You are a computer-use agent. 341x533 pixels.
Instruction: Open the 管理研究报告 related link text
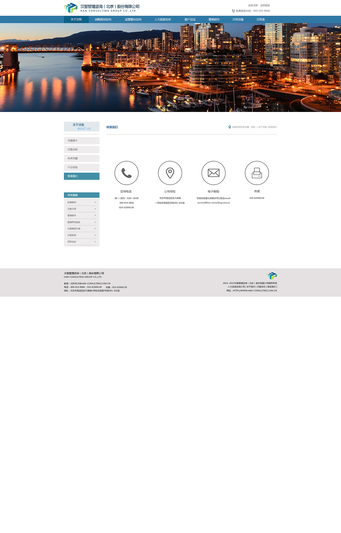[74, 222]
